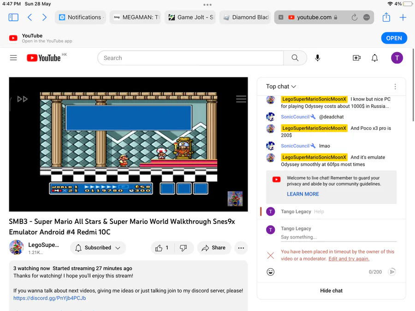Click the channel watermark in video corner
This screenshot has height=311, width=415.
pyautogui.click(x=235, y=199)
